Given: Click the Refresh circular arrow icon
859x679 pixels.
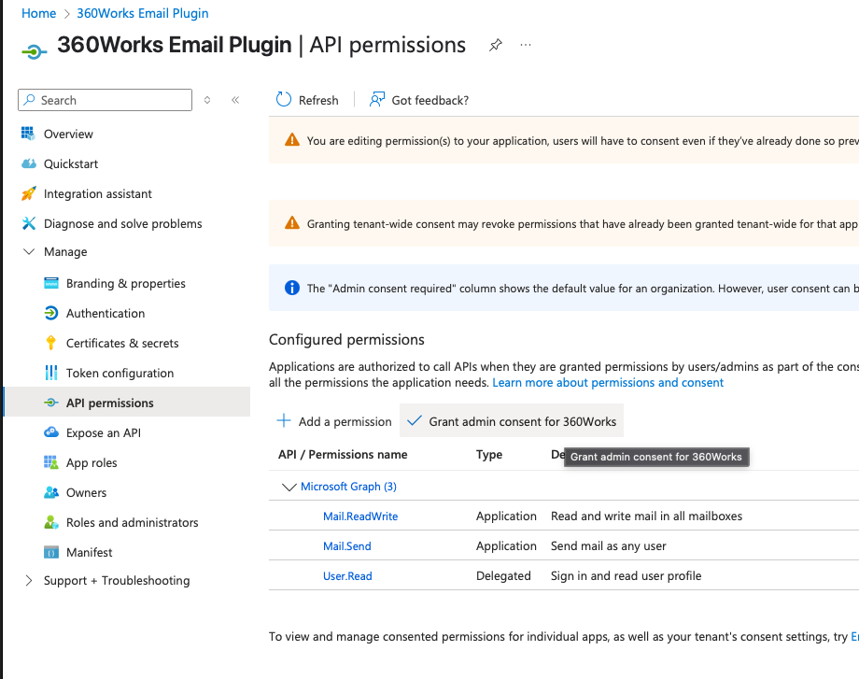Looking at the screenshot, I should (284, 99).
